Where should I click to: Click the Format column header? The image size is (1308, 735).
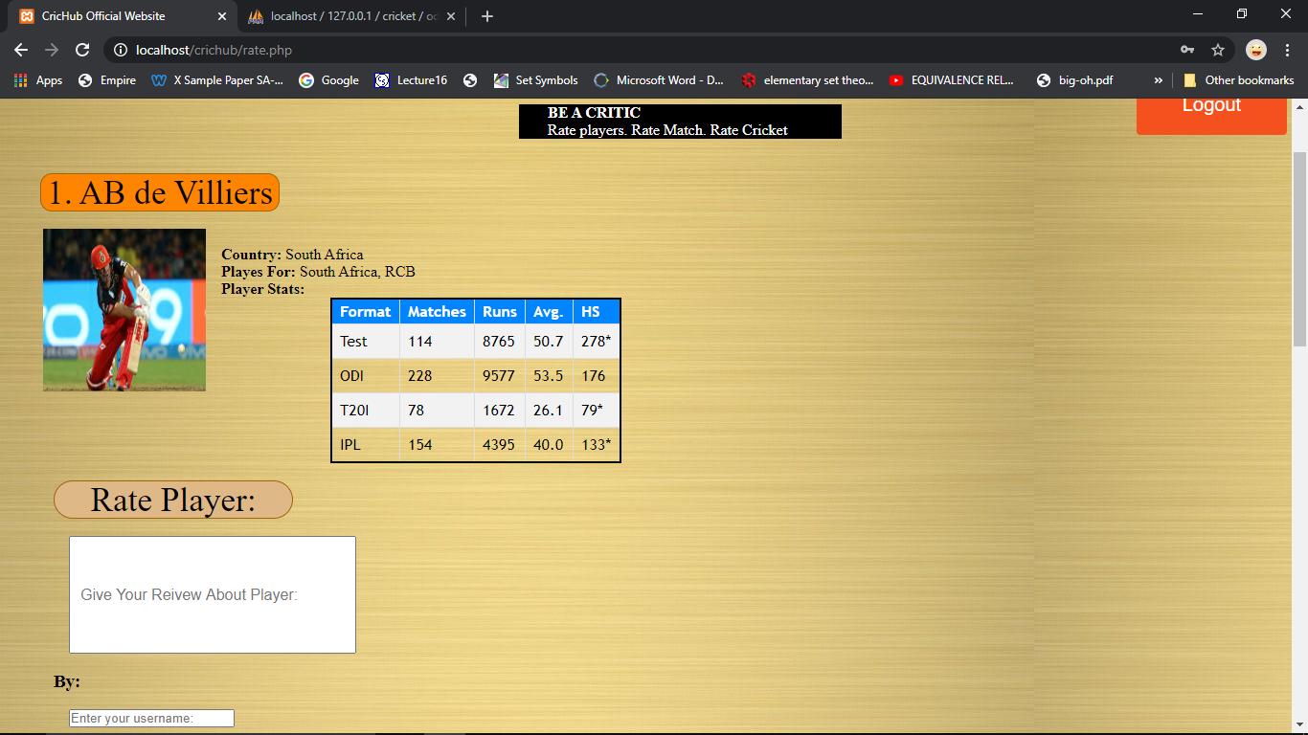point(366,311)
